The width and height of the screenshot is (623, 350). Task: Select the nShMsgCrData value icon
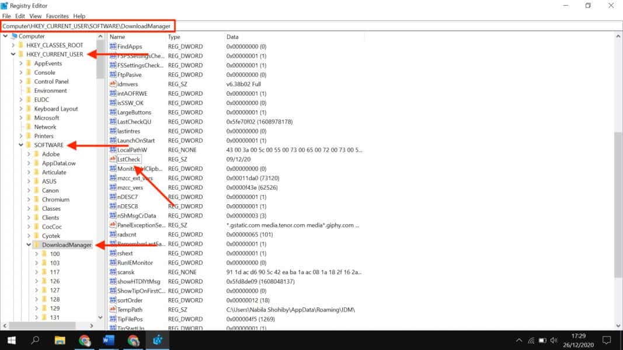[x=113, y=216]
